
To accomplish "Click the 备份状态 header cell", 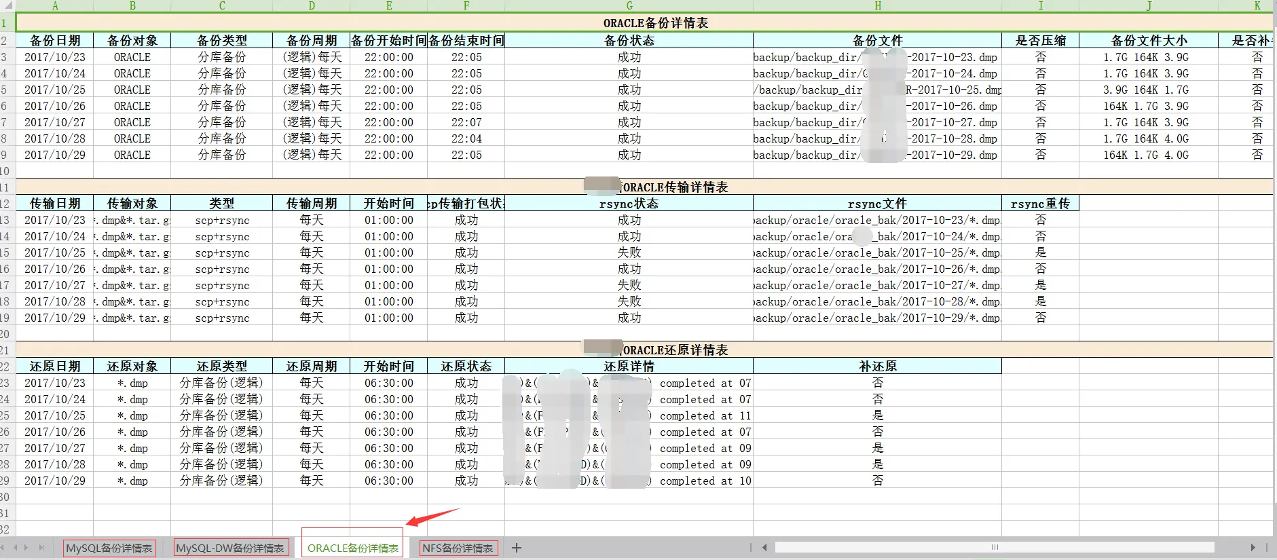I will coord(629,40).
